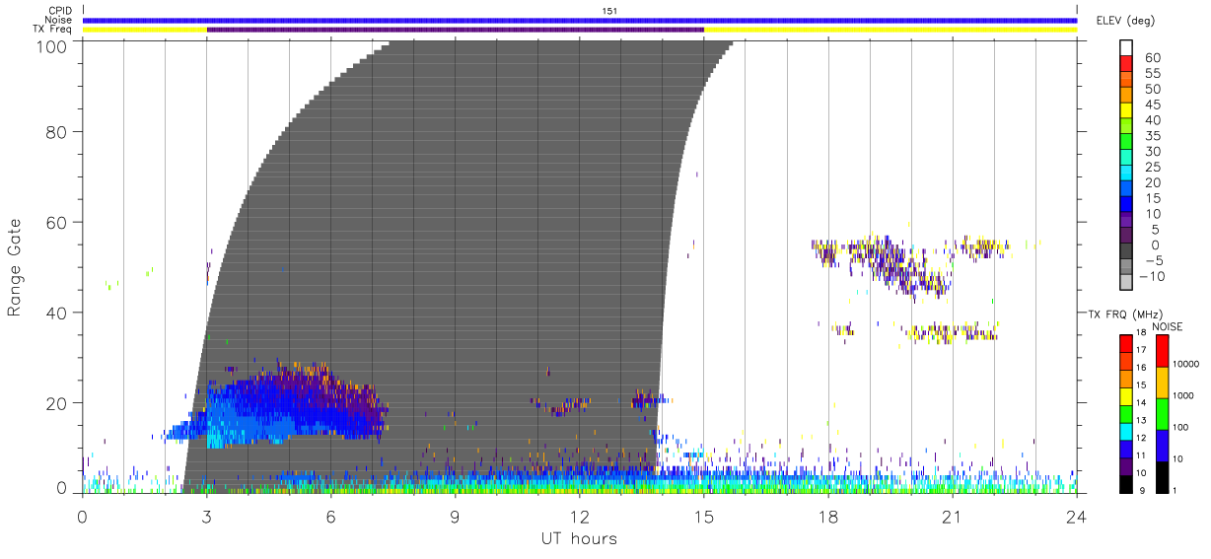Select the 'Noise' row label at top left
This screenshot has width=1211, height=559.
(59, 20)
